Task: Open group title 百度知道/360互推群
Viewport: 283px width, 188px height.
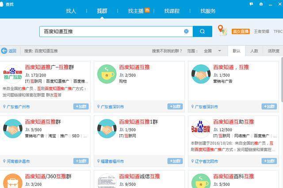Action: [x=48, y=176]
